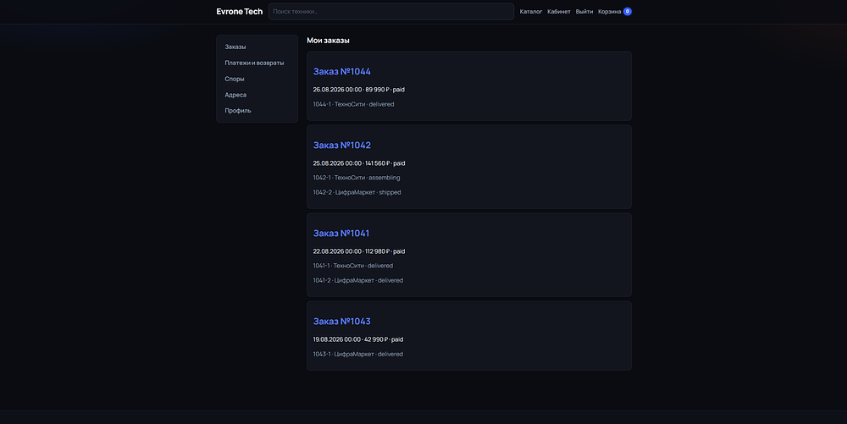
Task: Open order Заказ №1041
Action: (x=340, y=233)
